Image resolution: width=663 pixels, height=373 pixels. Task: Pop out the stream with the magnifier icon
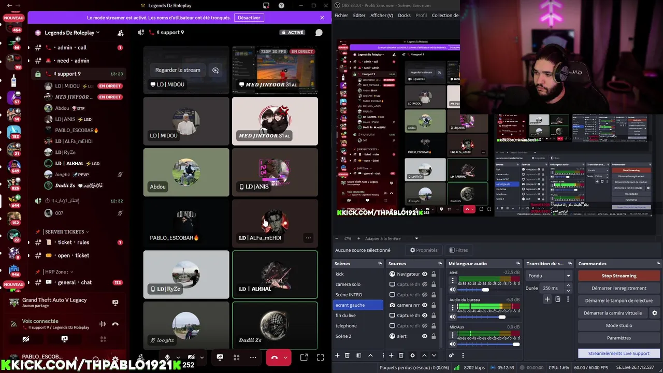tap(215, 70)
